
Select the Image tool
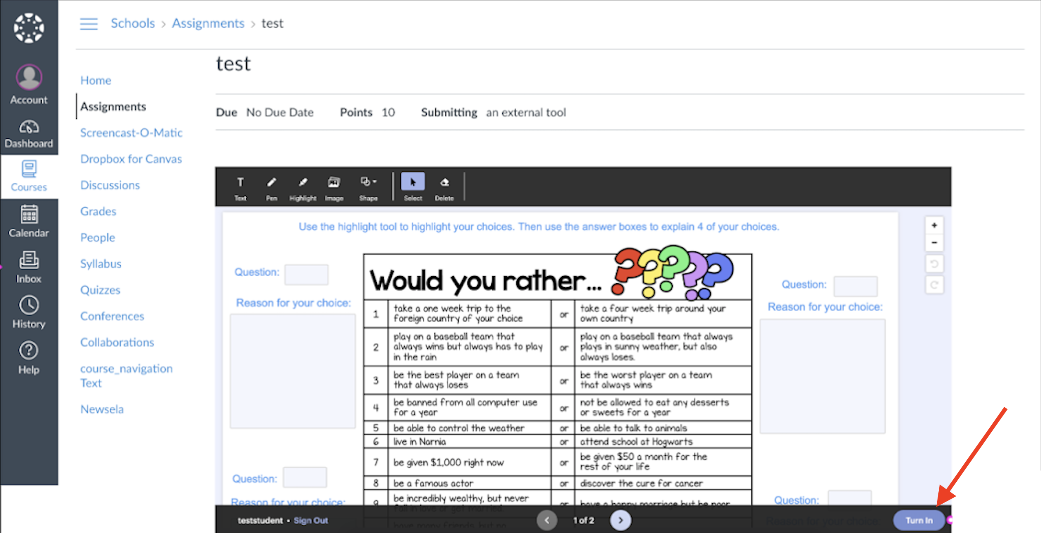tap(334, 188)
